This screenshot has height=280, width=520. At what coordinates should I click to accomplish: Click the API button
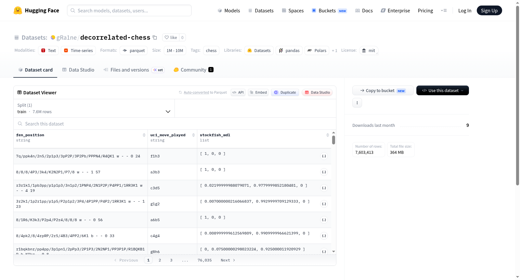(238, 92)
